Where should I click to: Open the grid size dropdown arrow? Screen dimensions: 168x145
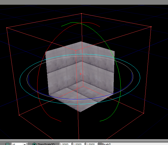(x=25, y=144)
